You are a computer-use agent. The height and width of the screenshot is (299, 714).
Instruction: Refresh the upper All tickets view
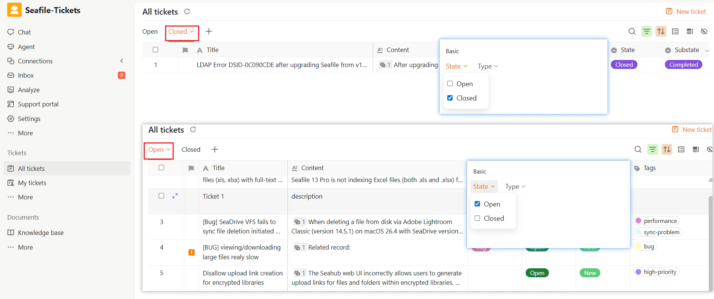click(187, 12)
